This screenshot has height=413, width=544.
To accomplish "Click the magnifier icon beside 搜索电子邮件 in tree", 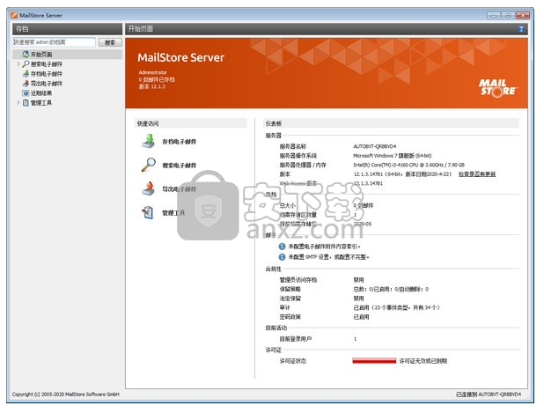I will tap(26, 64).
